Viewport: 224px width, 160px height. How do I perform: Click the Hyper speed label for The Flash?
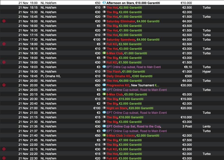(206, 72)
